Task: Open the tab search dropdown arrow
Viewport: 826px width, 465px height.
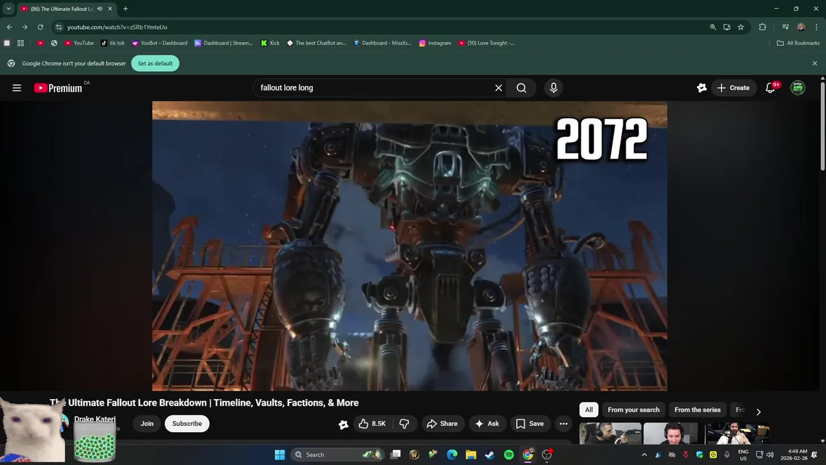Action: (8, 9)
